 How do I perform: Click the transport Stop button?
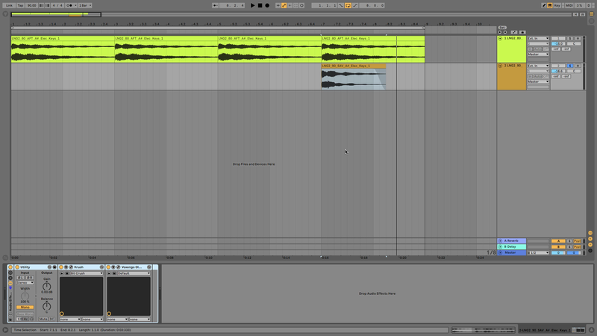tap(260, 5)
